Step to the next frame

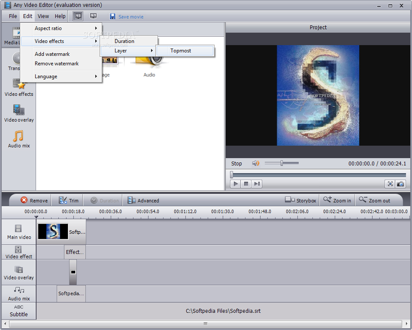(257, 183)
